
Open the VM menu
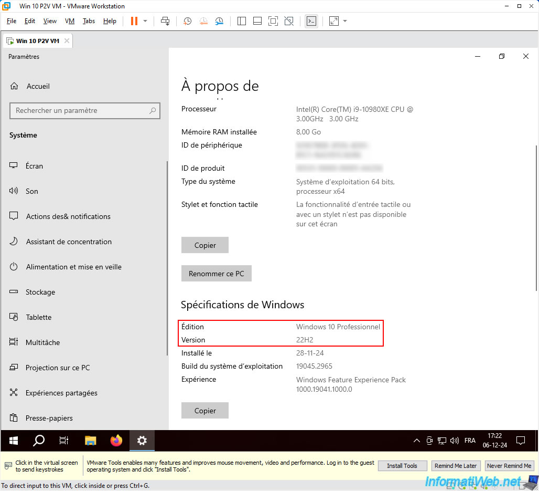(x=69, y=21)
